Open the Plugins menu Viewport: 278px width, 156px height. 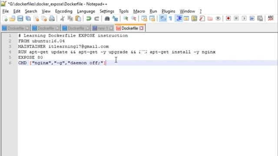168,11
